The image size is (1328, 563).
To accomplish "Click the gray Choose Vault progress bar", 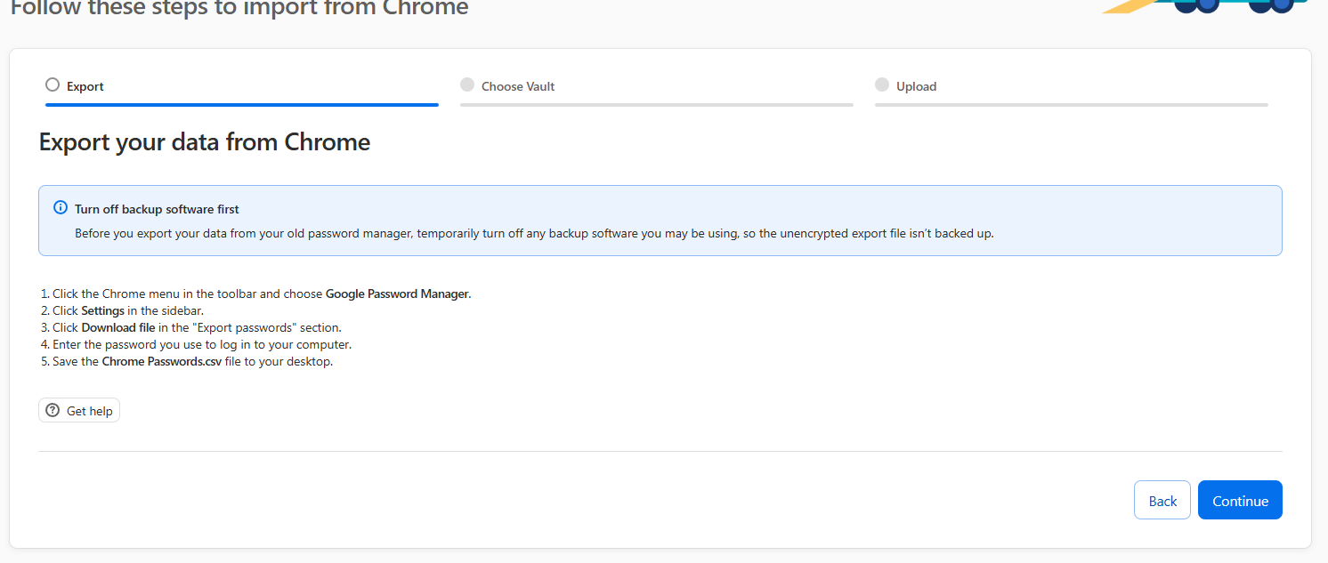I will 657,105.
